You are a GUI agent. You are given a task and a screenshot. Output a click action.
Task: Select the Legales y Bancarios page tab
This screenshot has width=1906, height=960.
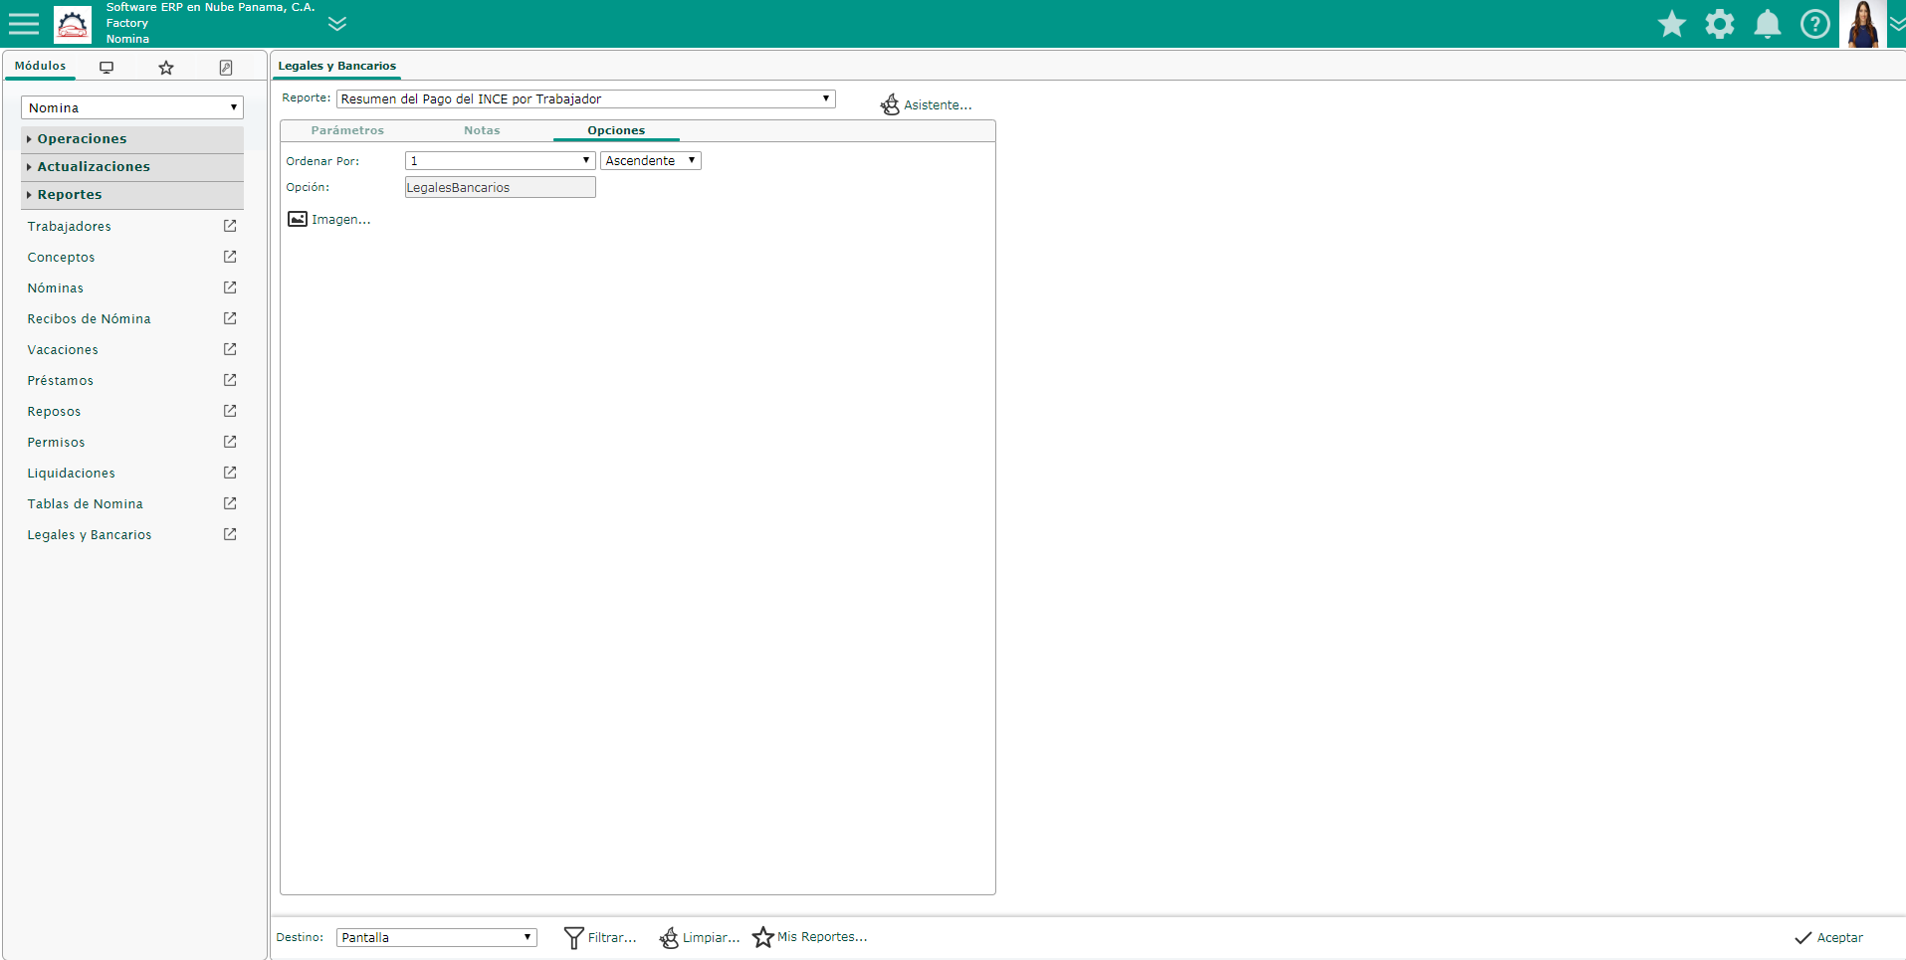(337, 66)
